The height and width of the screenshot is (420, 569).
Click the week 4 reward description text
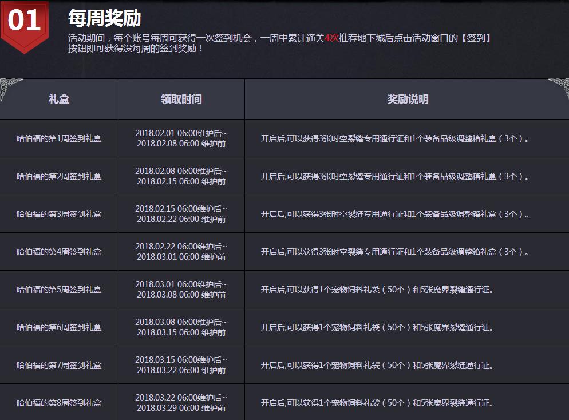394,252
